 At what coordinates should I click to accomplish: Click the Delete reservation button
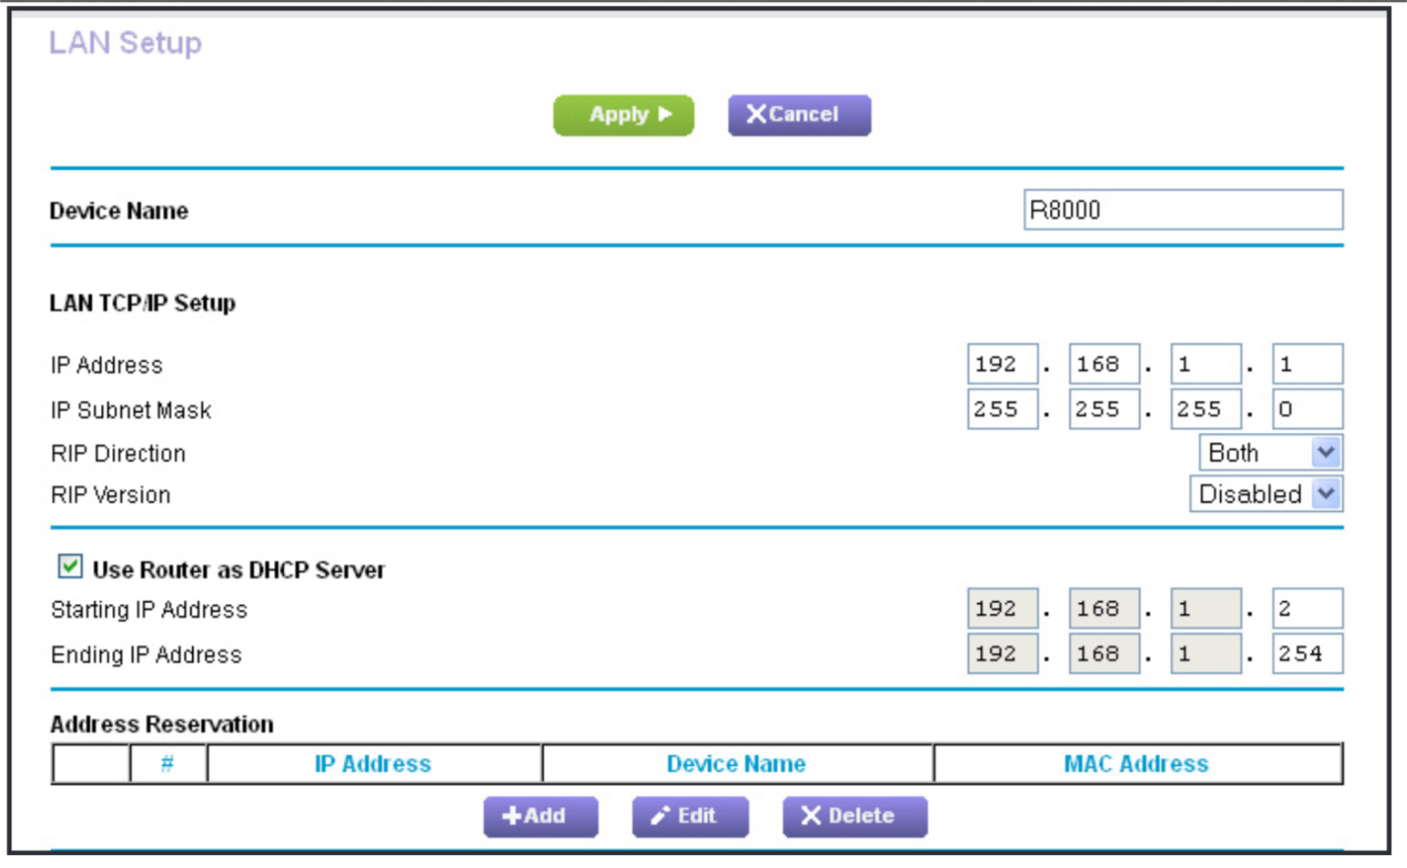854,816
